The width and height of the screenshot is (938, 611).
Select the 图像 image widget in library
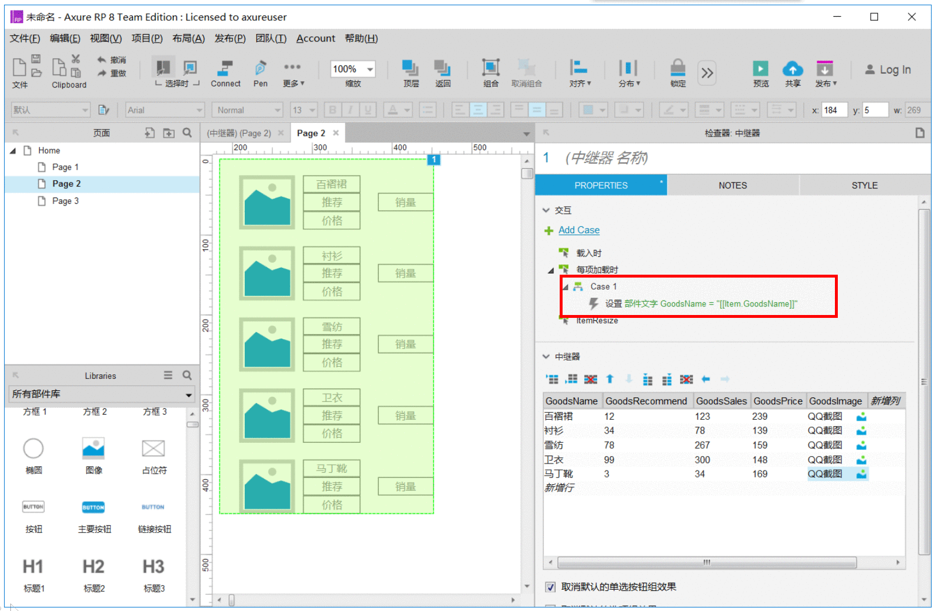pyautogui.click(x=93, y=448)
